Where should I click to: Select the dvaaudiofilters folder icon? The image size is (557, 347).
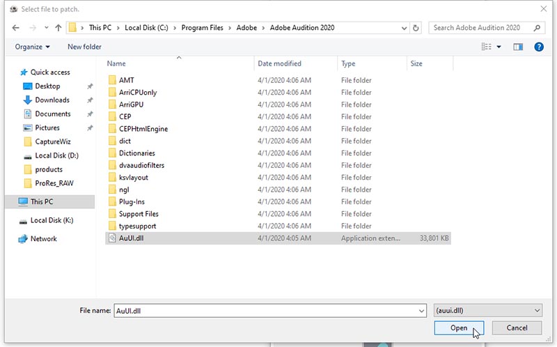(x=112, y=165)
